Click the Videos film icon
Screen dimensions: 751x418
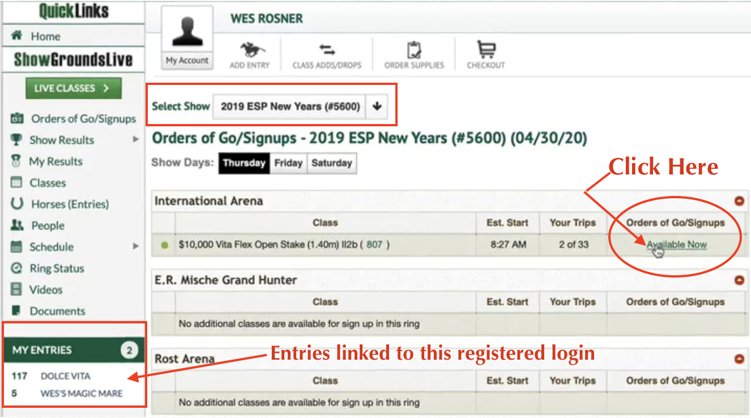click(x=17, y=289)
